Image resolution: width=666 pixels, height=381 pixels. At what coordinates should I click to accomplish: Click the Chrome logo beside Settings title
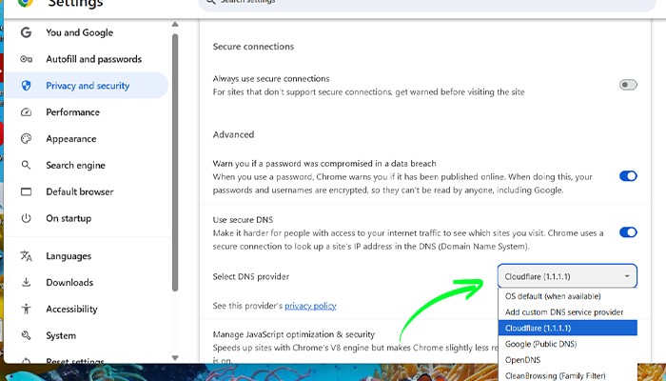tap(26, 3)
